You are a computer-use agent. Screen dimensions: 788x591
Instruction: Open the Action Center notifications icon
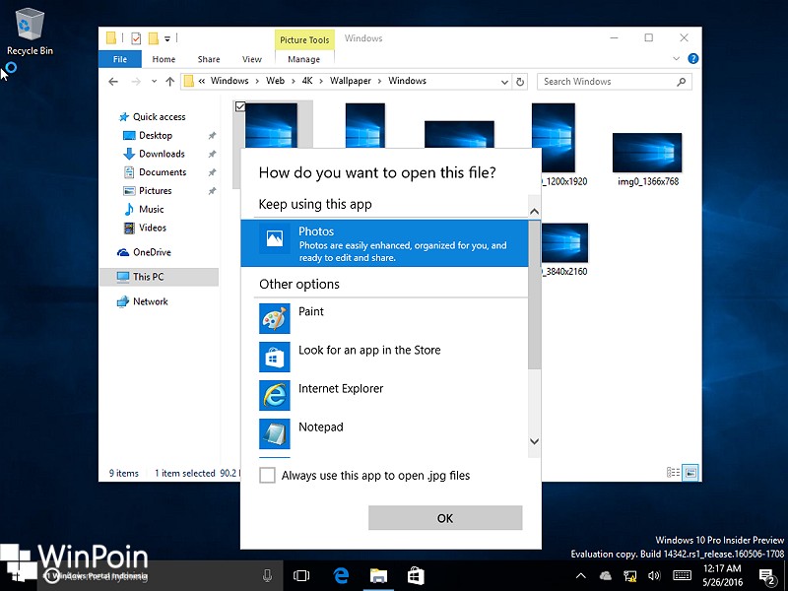766,576
